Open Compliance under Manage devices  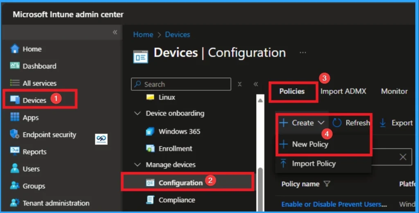point(171,200)
